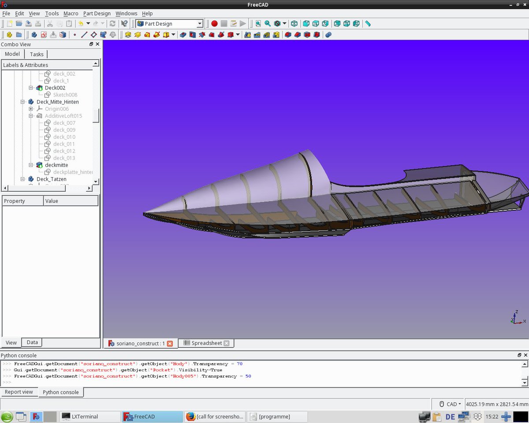Click the Fillet tool icon
Image resolution: width=529 pixels, height=423 pixels.
pos(288,34)
